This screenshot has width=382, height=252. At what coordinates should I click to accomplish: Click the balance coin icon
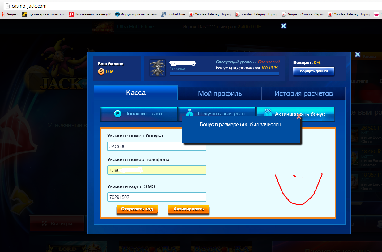click(x=101, y=71)
